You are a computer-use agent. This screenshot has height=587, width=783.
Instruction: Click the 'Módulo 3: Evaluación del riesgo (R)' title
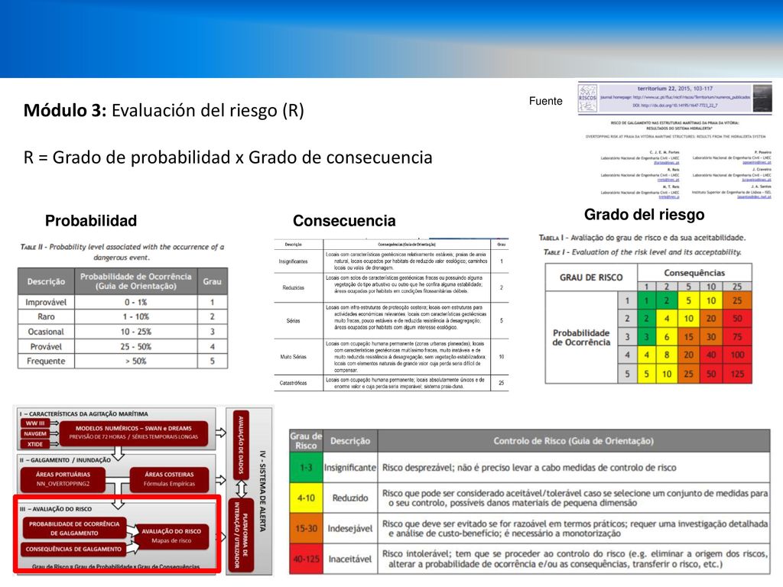coord(164,110)
